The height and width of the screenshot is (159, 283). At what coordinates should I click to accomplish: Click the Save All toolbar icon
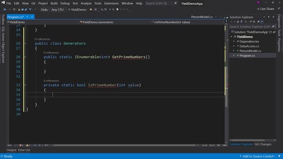point(26,9)
